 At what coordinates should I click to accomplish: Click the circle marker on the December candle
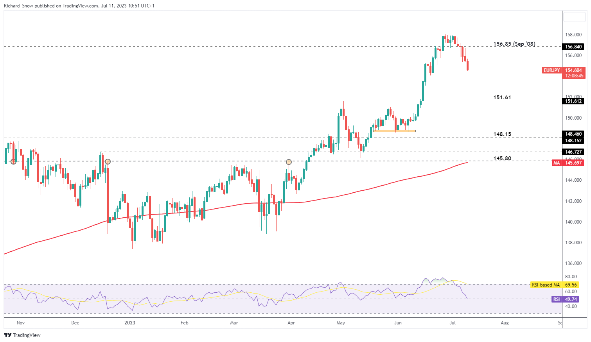pos(108,161)
